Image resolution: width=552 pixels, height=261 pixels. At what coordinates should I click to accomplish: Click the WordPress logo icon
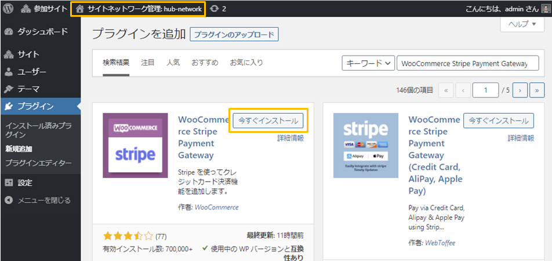[x=8, y=9]
